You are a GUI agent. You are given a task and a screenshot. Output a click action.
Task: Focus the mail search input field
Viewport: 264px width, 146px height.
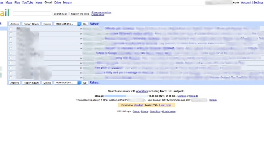point(32,13)
